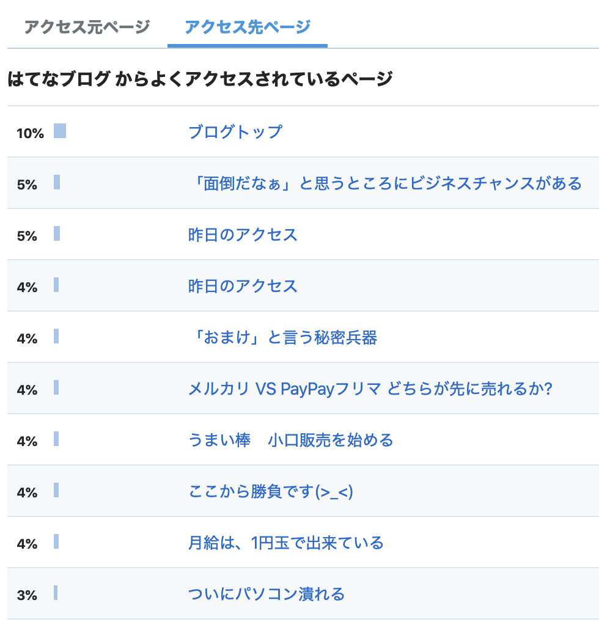Click bar in メルカリ VS PayPayフリマ row
Image resolution: width=599 pixels, height=622 pixels.
56,388
